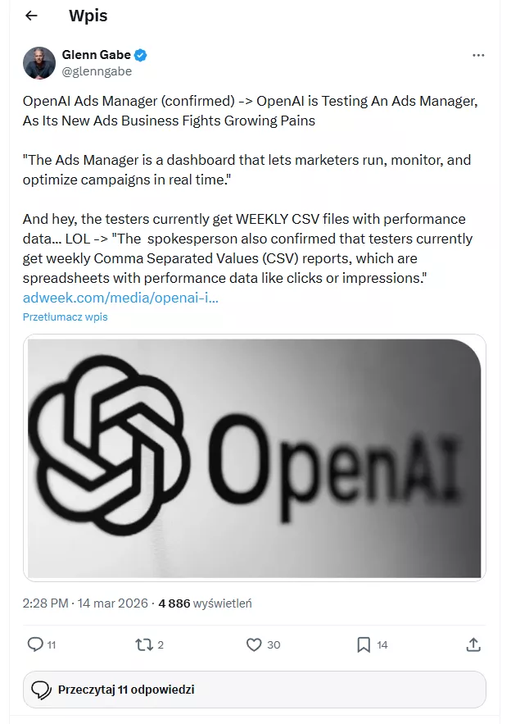
Task: Click the share upload icon
Action: (x=473, y=644)
